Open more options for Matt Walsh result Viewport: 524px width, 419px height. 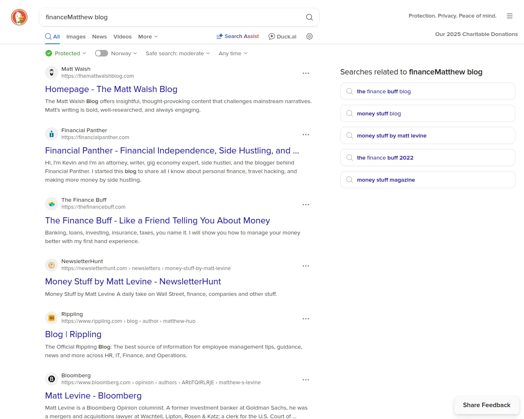[306, 73]
